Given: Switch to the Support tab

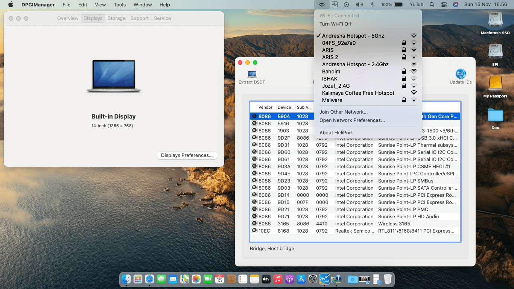Looking at the screenshot, I should tap(140, 18).
